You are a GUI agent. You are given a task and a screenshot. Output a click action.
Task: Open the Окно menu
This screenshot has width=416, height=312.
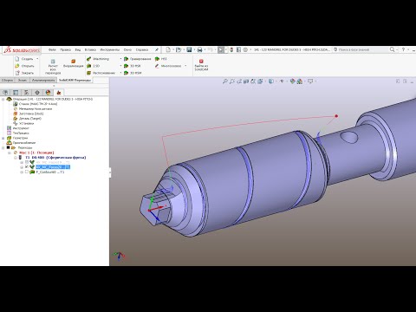(127, 49)
